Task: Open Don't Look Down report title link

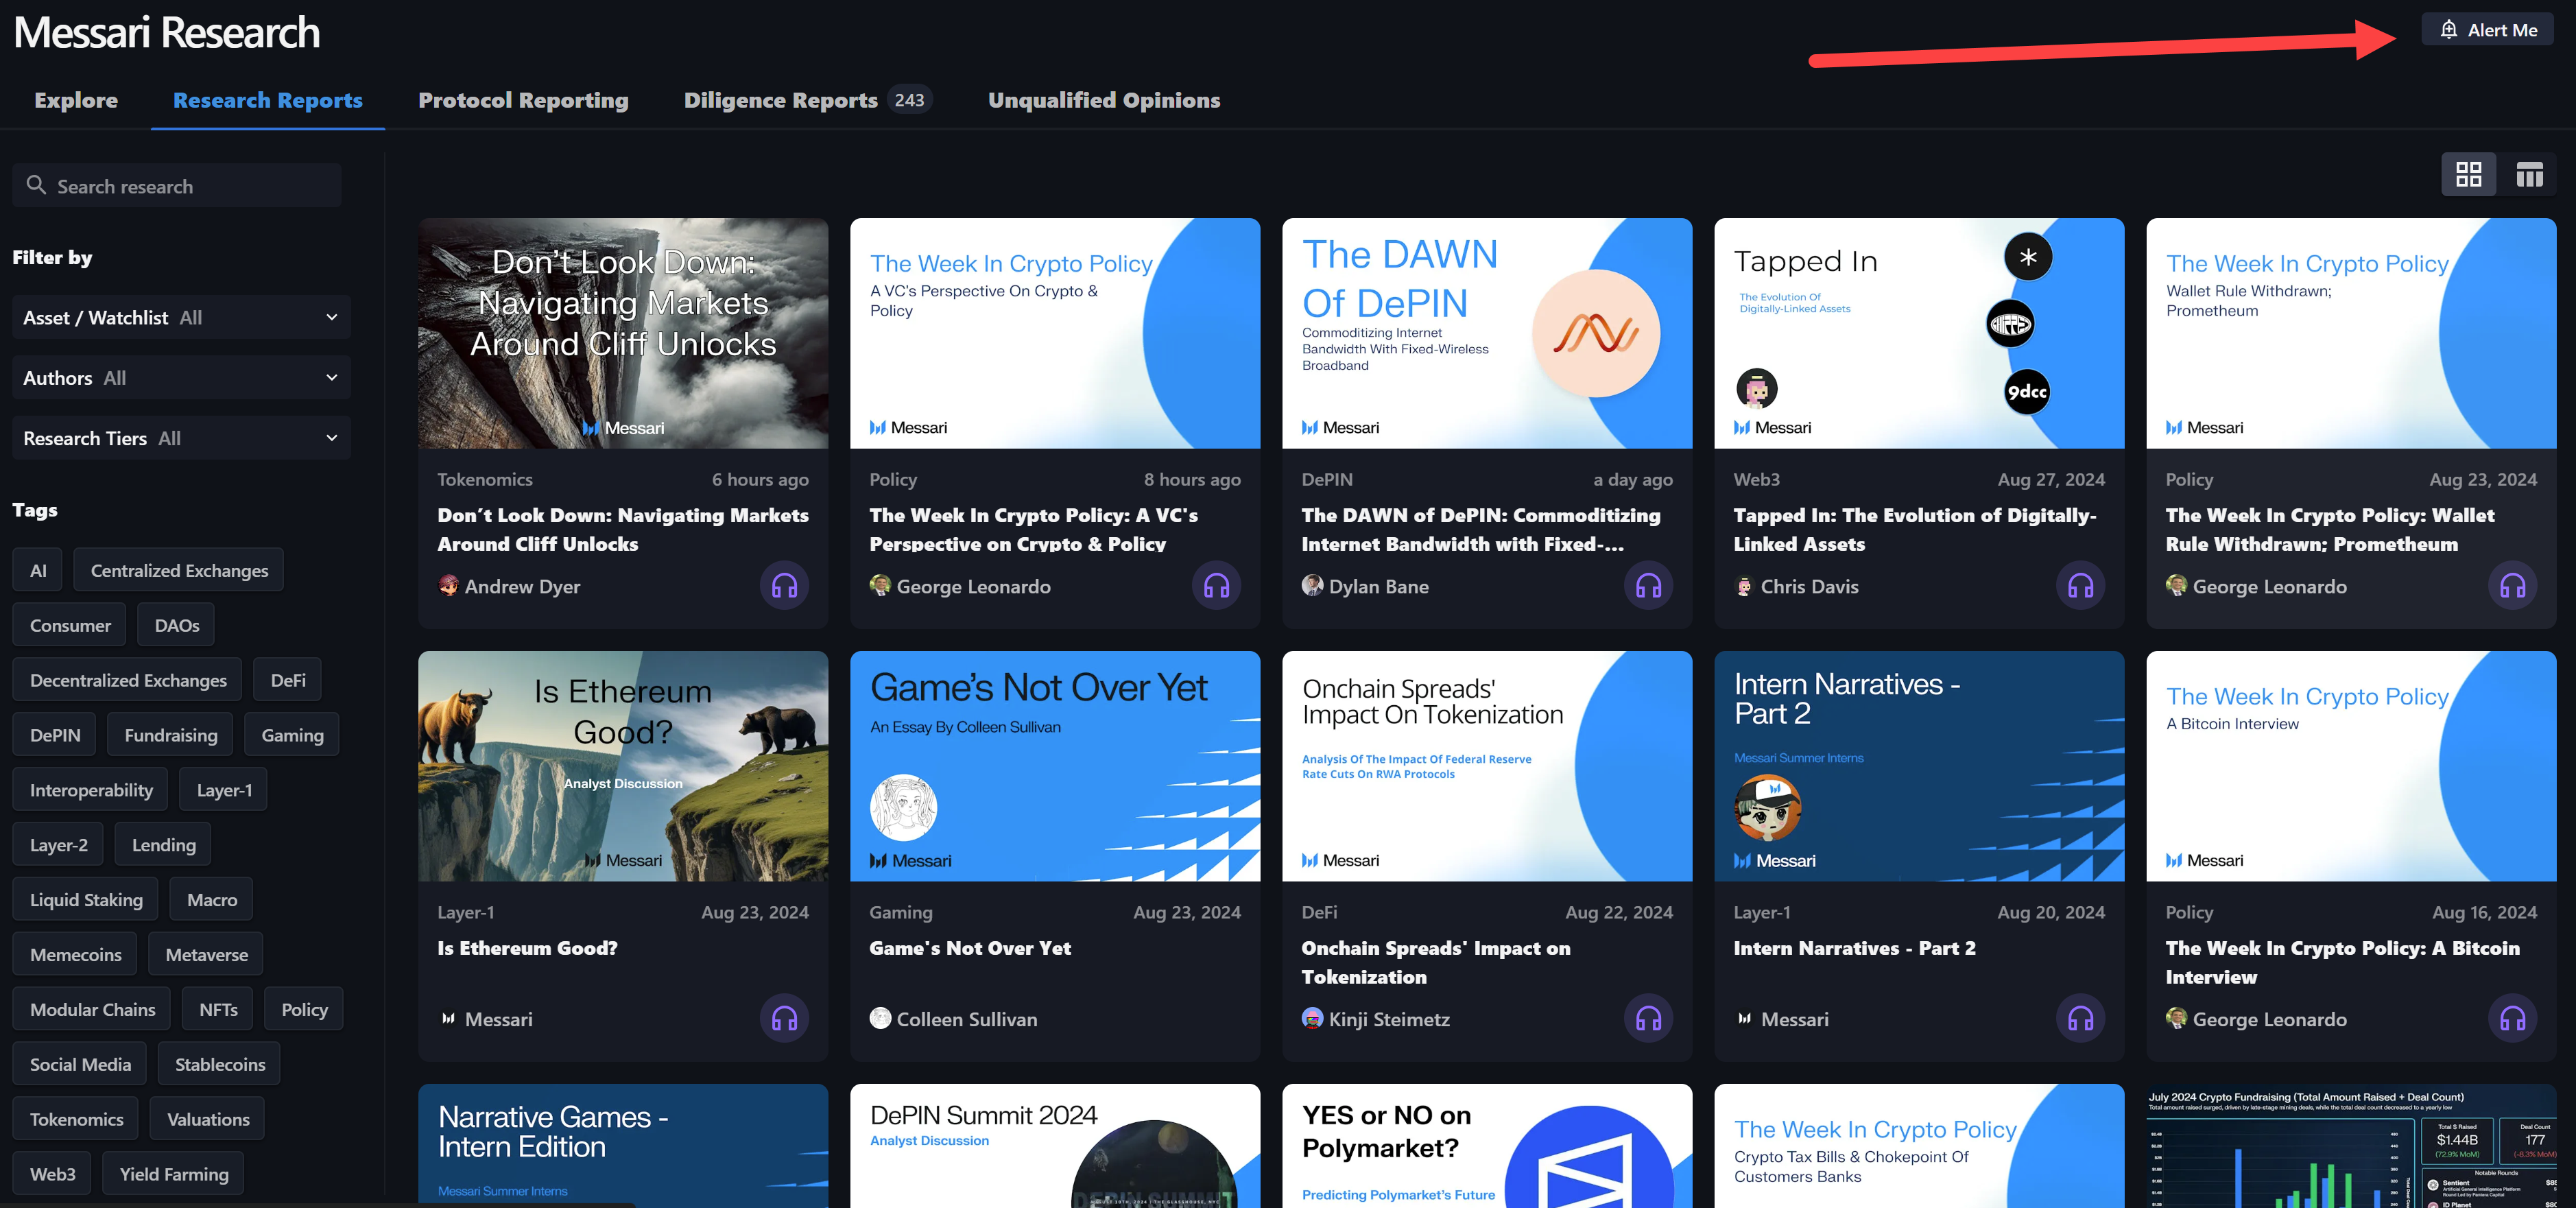Action: click(x=623, y=529)
